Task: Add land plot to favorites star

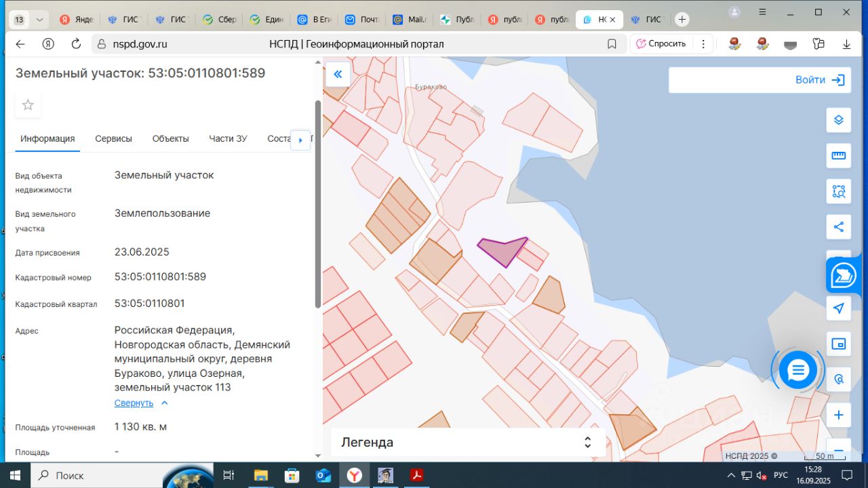Action: pyautogui.click(x=28, y=105)
